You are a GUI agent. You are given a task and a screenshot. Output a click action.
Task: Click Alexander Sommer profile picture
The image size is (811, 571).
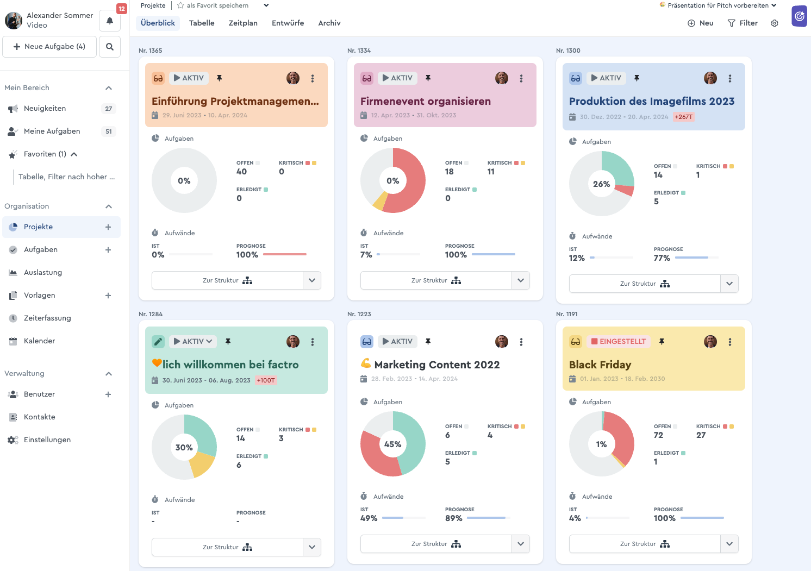click(14, 21)
